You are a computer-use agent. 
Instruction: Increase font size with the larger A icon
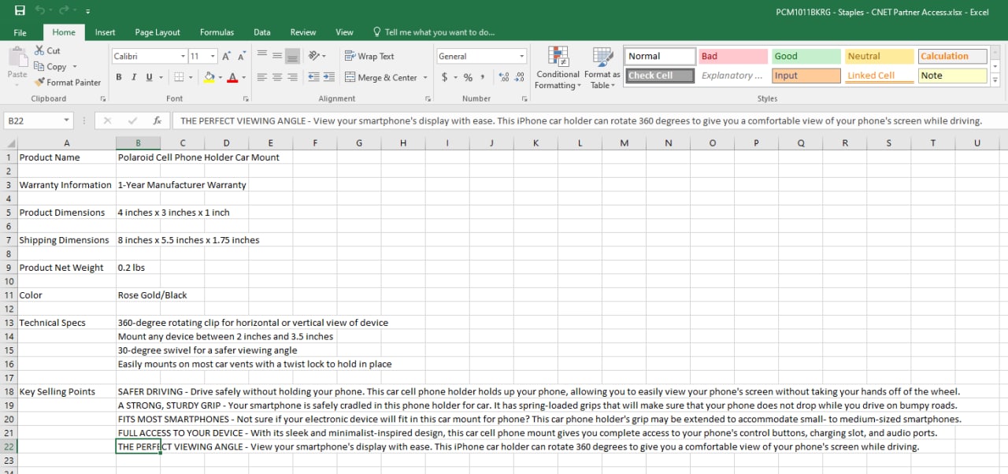pyautogui.click(x=227, y=56)
